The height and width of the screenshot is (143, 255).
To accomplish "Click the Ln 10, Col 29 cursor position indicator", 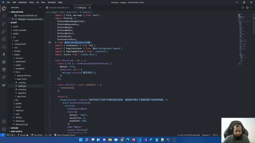I will pos(188,135).
